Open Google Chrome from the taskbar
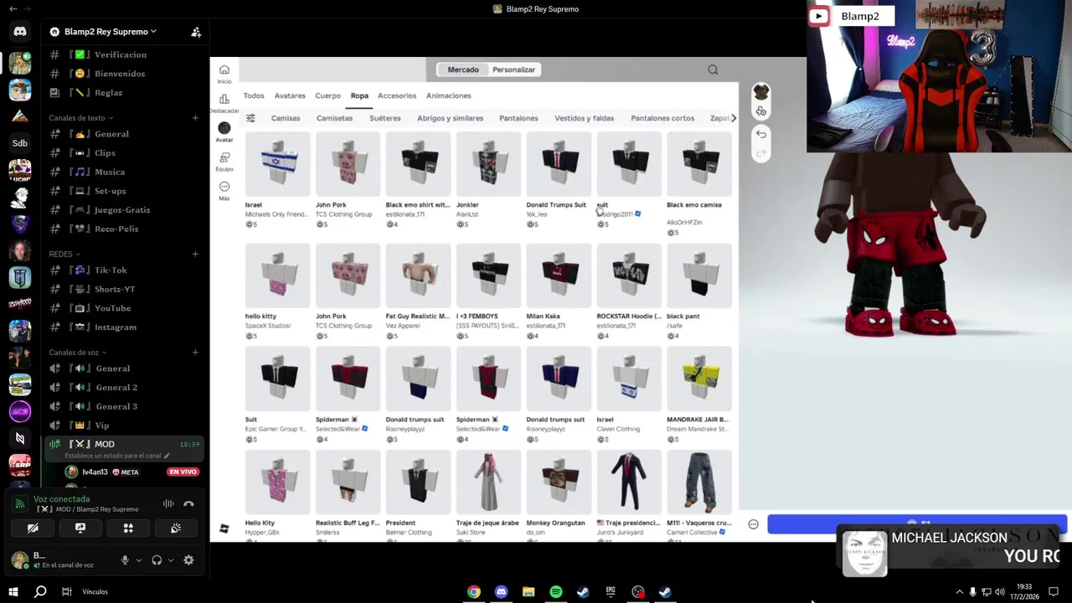 [474, 592]
